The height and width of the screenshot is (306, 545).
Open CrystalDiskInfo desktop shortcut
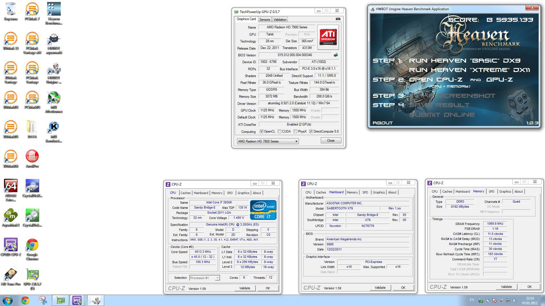pyautogui.click(x=32, y=188)
